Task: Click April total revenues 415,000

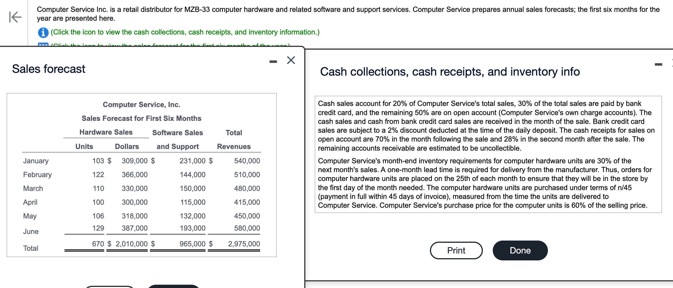Action: (x=247, y=202)
